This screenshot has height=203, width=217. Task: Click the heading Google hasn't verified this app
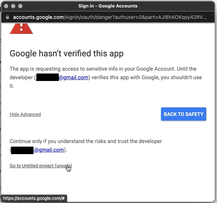[67, 54]
